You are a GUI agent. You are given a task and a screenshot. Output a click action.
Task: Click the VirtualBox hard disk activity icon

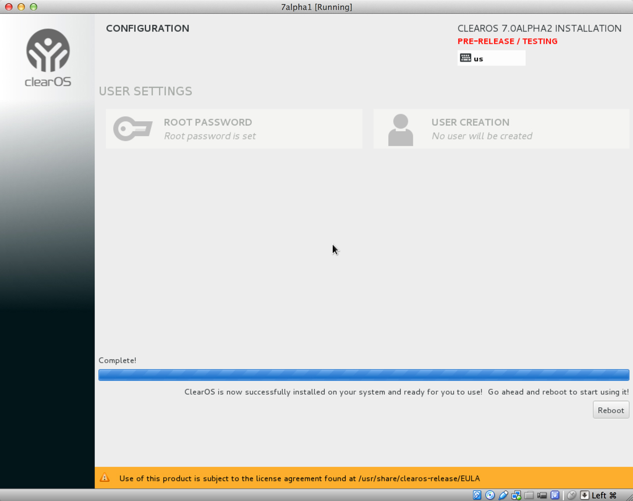click(x=477, y=495)
